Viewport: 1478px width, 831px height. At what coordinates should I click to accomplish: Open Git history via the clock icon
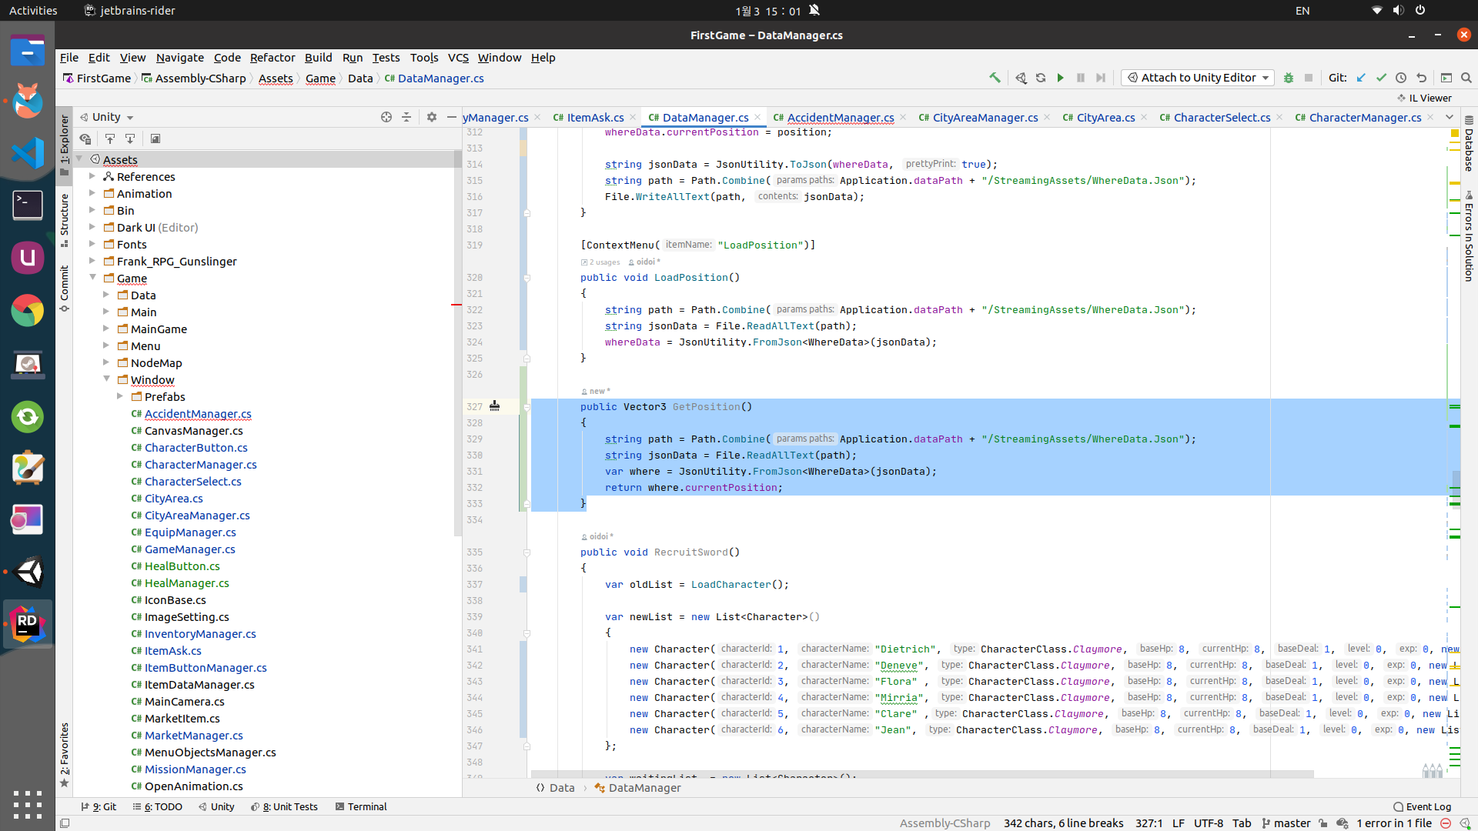[x=1401, y=78]
